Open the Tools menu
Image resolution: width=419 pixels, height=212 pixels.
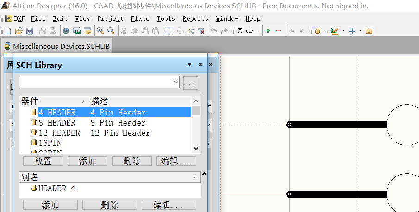pos(166,18)
